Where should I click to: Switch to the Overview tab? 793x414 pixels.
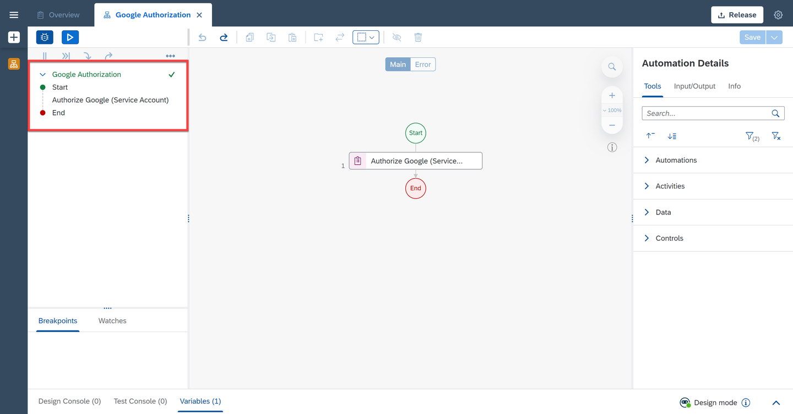58,15
